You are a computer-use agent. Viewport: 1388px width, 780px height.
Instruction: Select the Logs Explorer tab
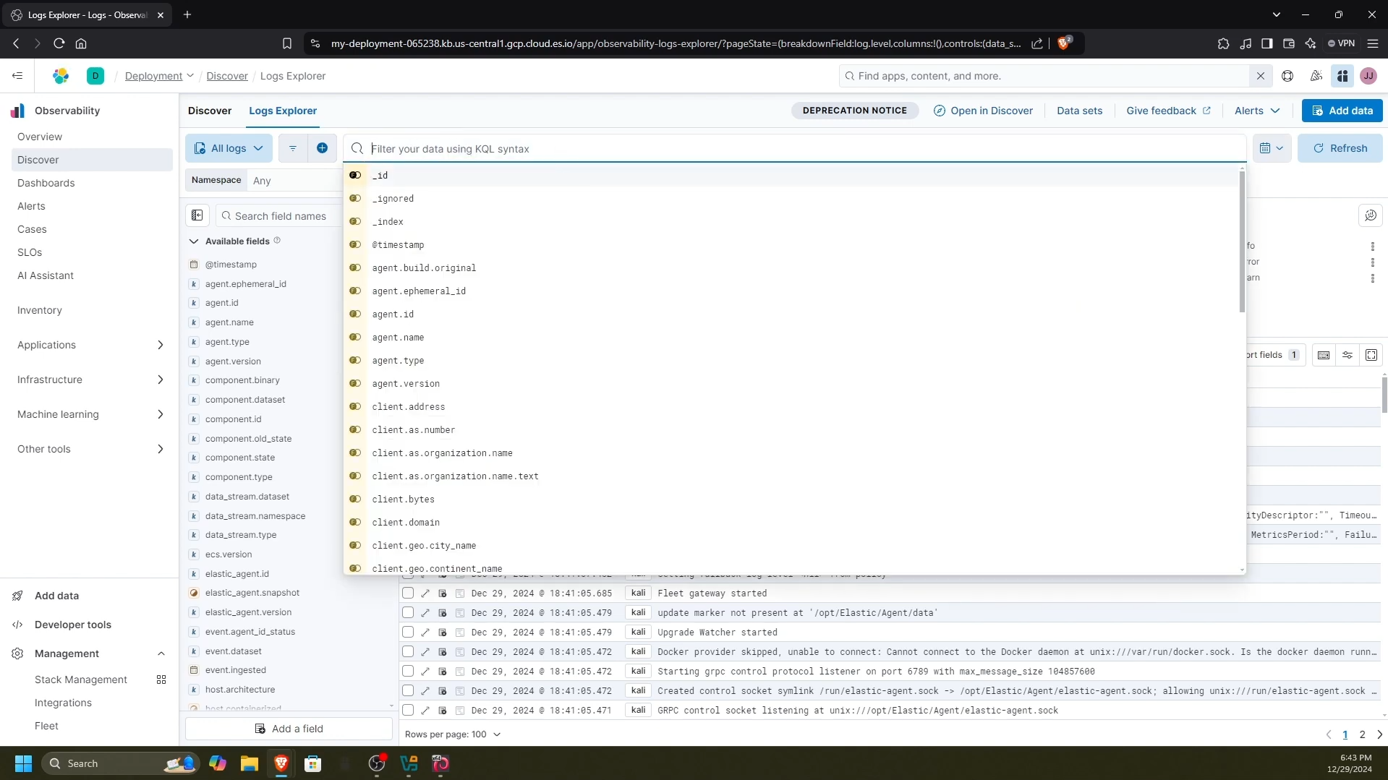pyautogui.click(x=283, y=111)
